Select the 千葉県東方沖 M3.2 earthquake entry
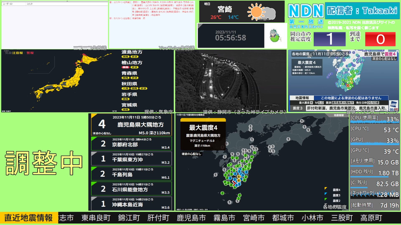 132,159
